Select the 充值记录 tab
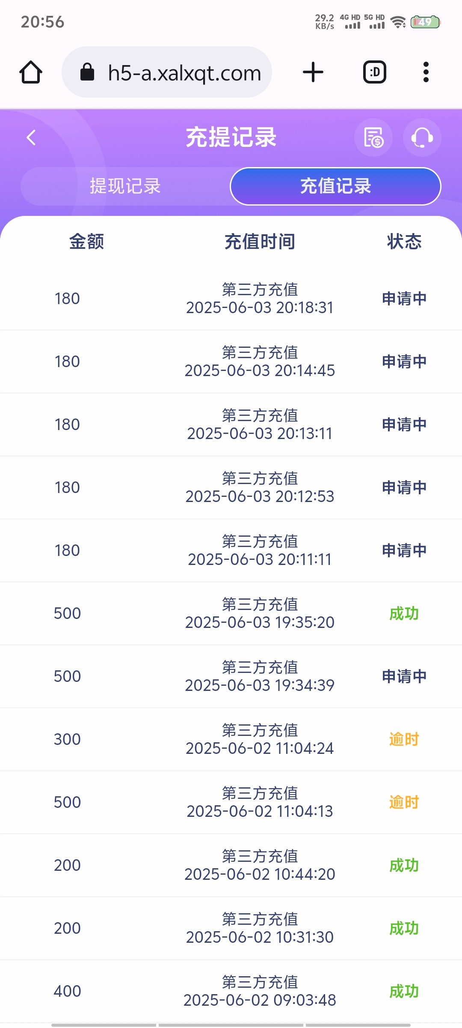462x1028 pixels. (335, 186)
